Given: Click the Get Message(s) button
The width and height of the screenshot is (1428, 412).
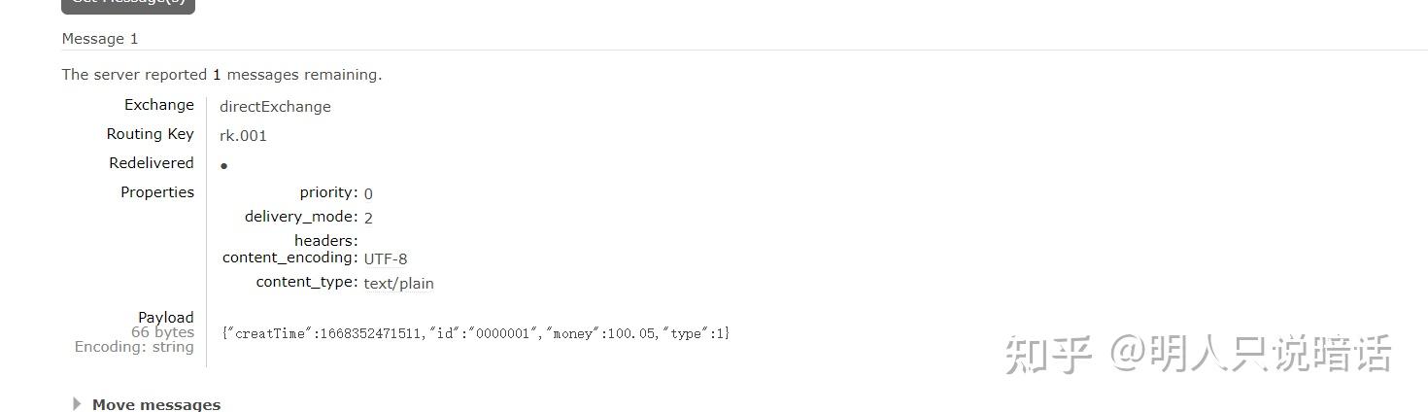Looking at the screenshot, I should coord(128,5).
